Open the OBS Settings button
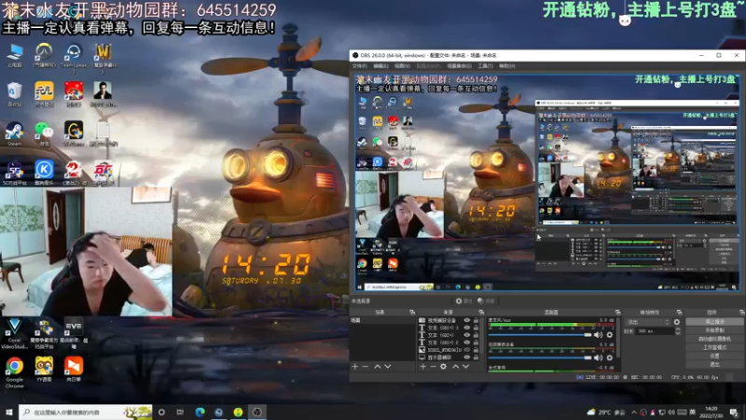Viewport: 746px width, 420px height. coord(714,356)
